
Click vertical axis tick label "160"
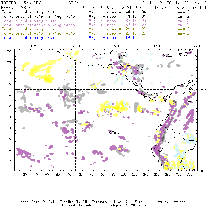[x=10, y=84]
